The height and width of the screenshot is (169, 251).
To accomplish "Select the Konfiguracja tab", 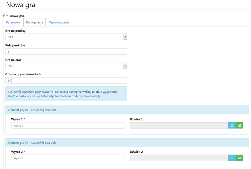I will [34, 22].
